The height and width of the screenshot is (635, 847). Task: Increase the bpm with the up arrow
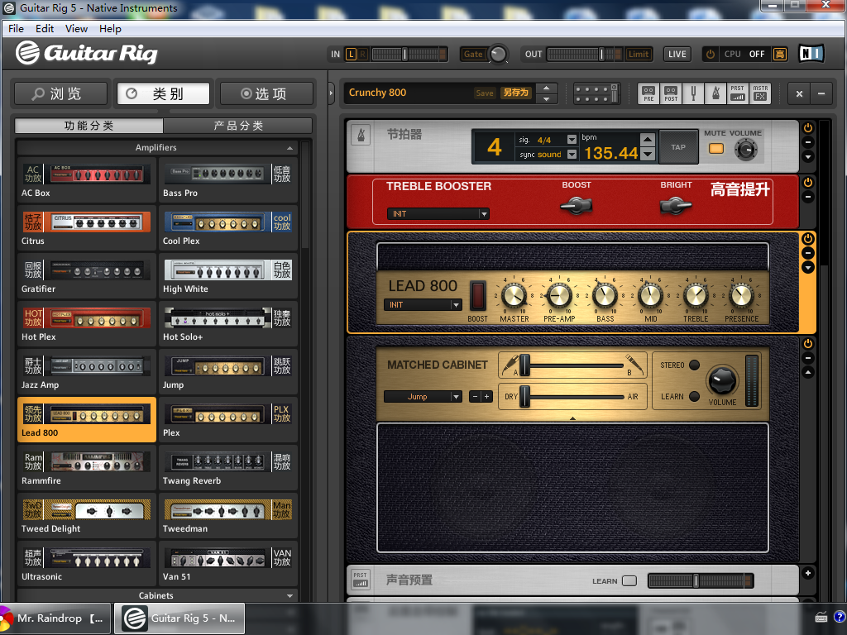click(x=648, y=140)
